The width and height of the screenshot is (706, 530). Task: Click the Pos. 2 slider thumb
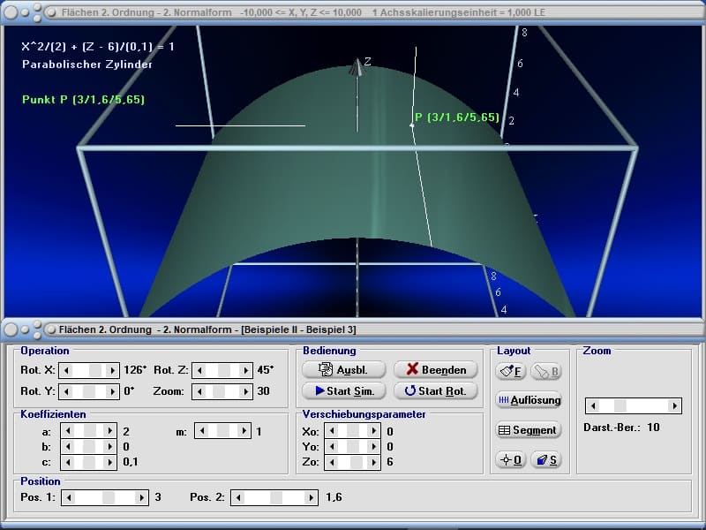coord(276,497)
